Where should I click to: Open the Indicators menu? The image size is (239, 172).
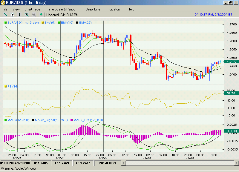[x=114, y=9]
